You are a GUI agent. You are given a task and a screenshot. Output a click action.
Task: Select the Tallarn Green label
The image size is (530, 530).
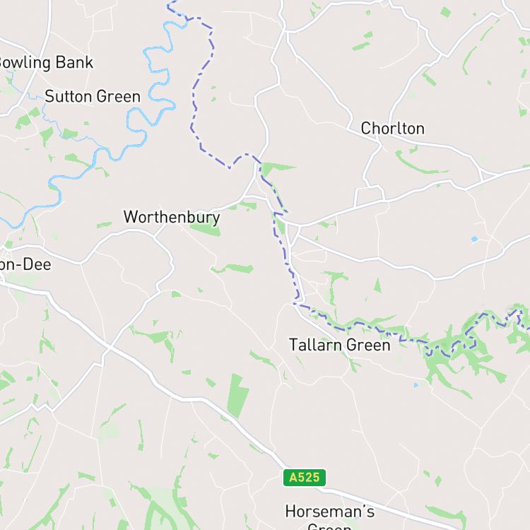(340, 345)
